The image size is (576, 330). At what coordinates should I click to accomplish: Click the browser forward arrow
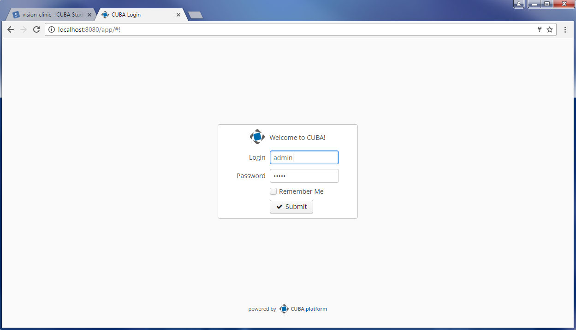pos(24,29)
